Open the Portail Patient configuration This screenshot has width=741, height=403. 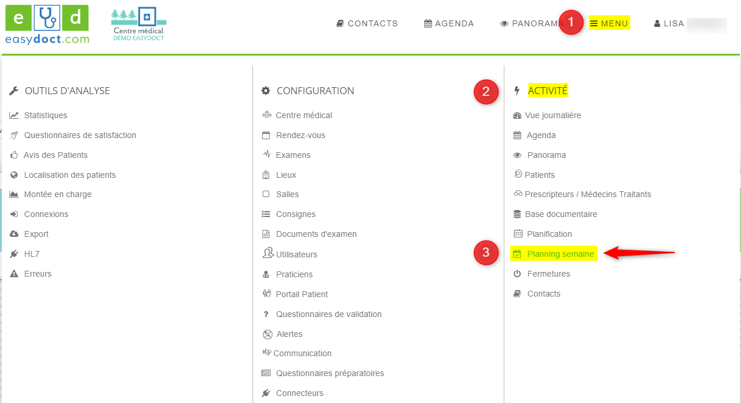pyautogui.click(x=301, y=294)
